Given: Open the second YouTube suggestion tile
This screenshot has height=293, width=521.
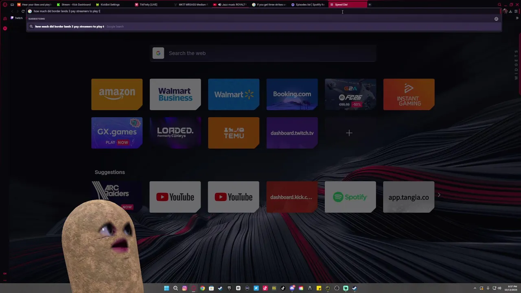Looking at the screenshot, I should coord(234,197).
